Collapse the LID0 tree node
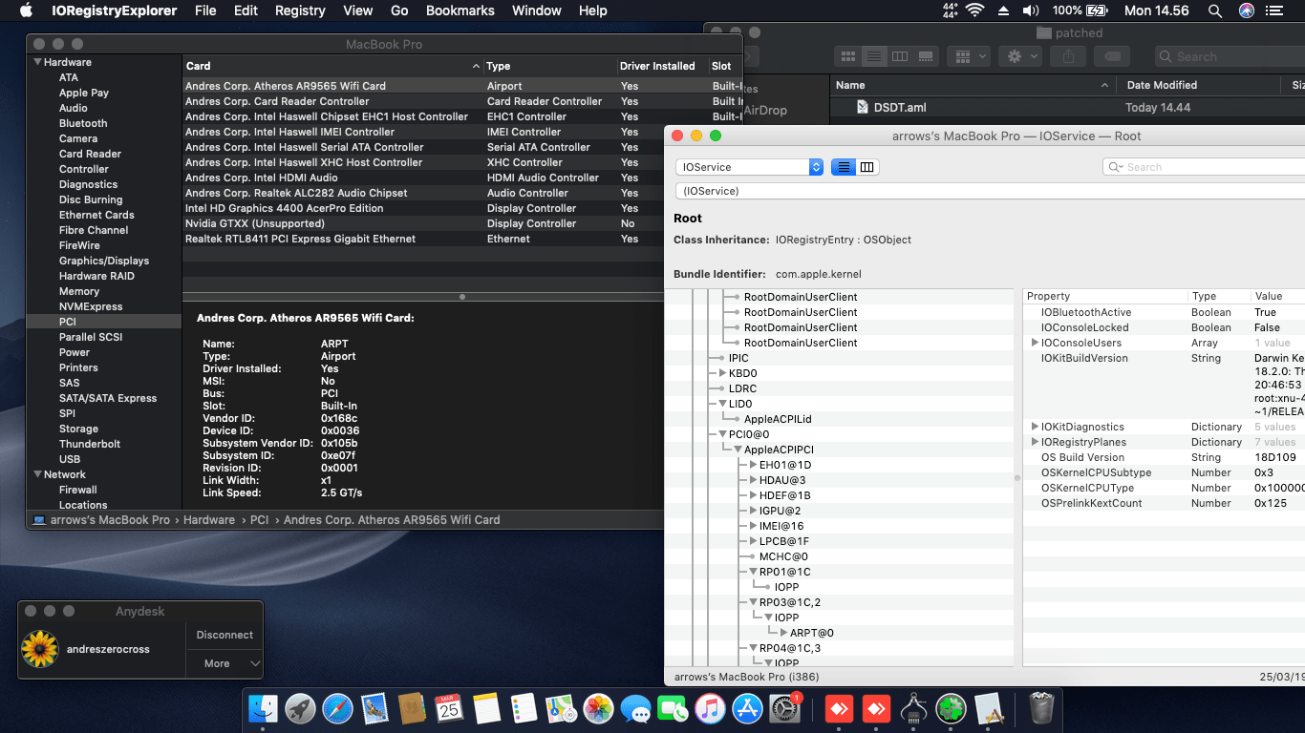 [723, 404]
